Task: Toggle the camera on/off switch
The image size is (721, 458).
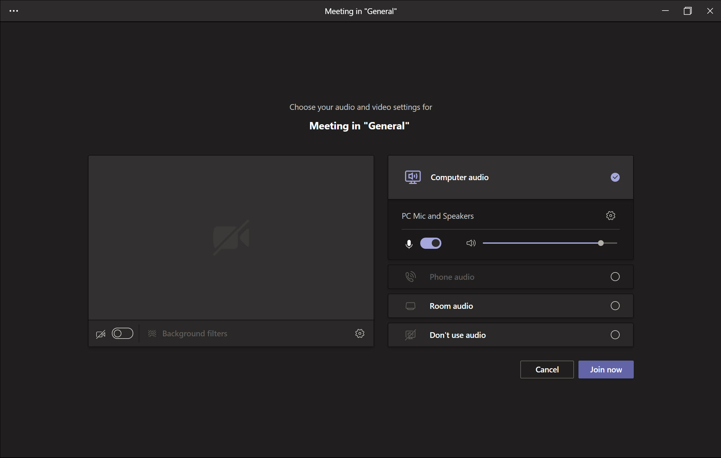Action: (x=122, y=333)
